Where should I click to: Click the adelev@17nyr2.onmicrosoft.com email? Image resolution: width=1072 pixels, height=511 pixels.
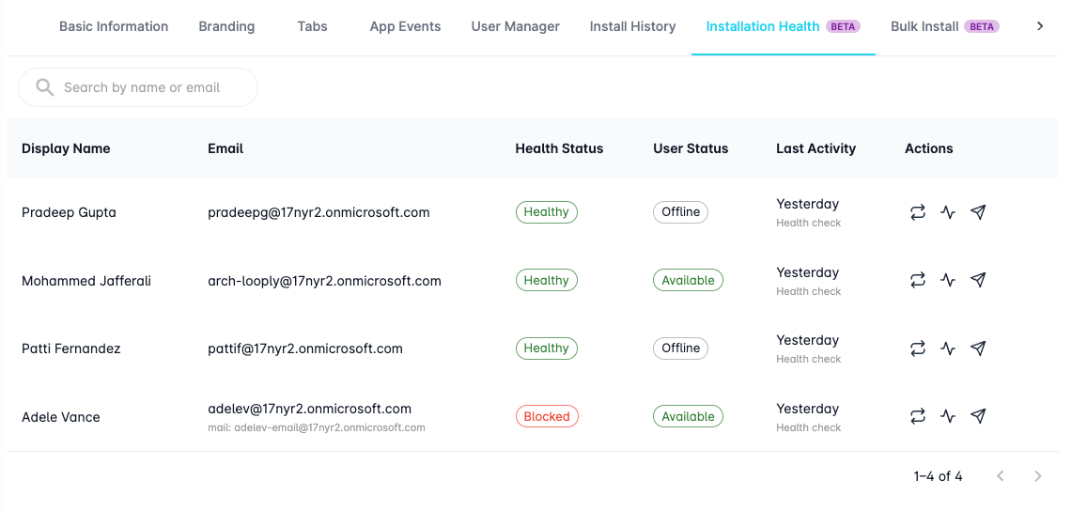(x=309, y=409)
